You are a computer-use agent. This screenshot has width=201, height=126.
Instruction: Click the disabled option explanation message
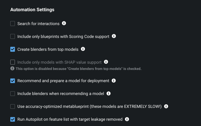[x=79, y=69]
